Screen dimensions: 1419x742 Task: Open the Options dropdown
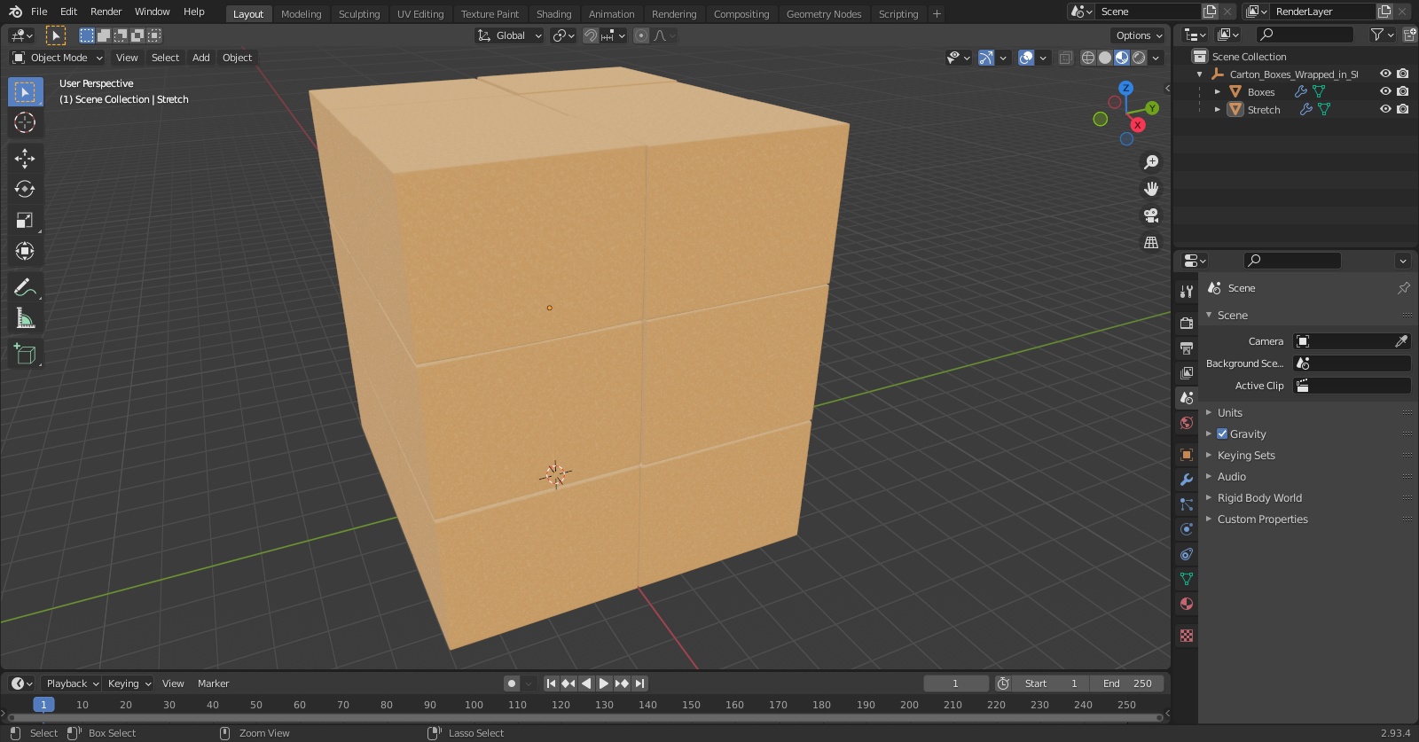tap(1139, 35)
